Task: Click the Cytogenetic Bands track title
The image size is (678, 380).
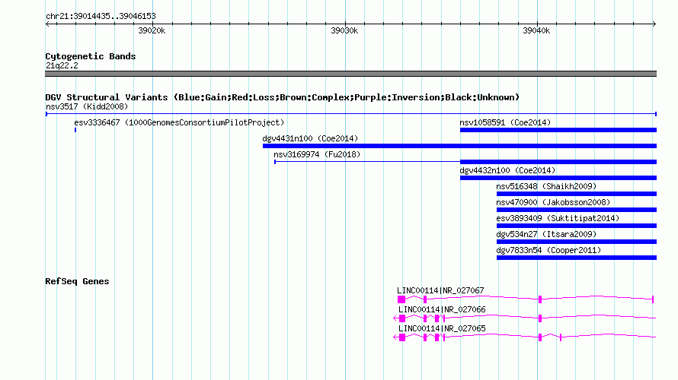Action: [91, 56]
